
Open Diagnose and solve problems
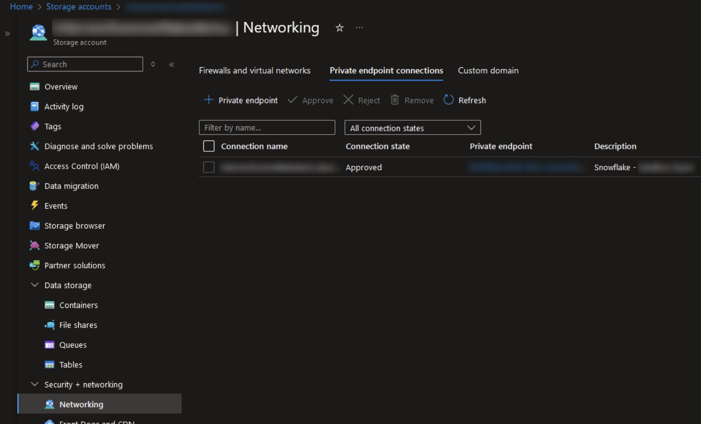click(x=99, y=146)
